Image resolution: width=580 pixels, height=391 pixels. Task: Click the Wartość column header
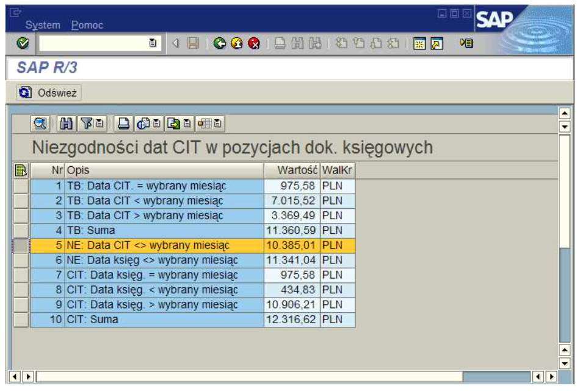pyautogui.click(x=292, y=170)
